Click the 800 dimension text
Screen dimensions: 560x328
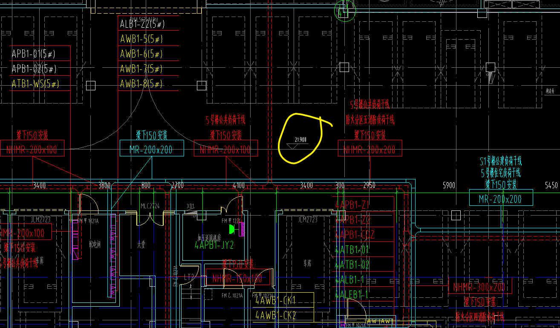[x=146, y=185]
